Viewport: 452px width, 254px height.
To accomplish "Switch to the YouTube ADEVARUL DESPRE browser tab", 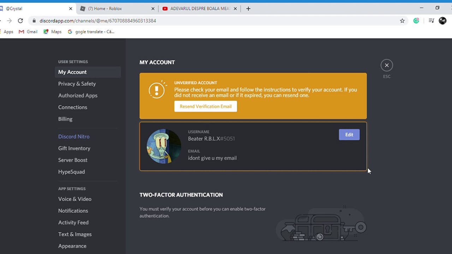I will [200, 8].
